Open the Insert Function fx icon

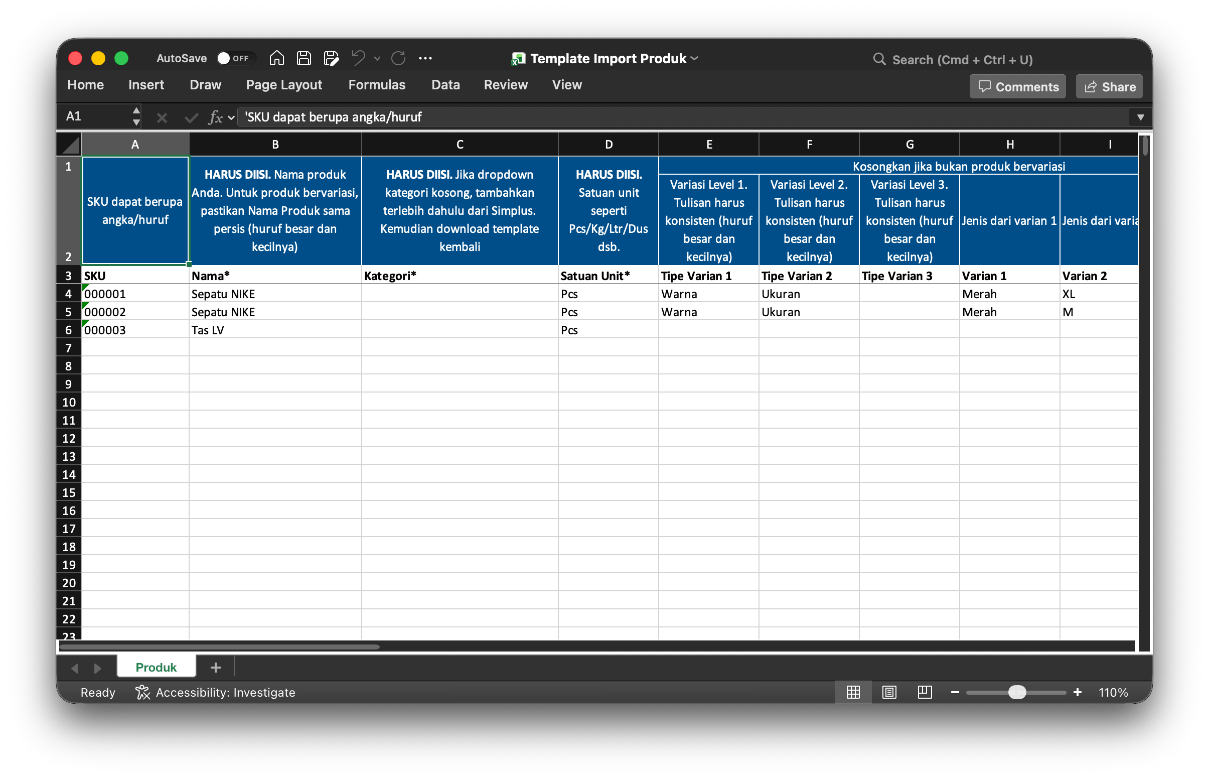(x=215, y=117)
